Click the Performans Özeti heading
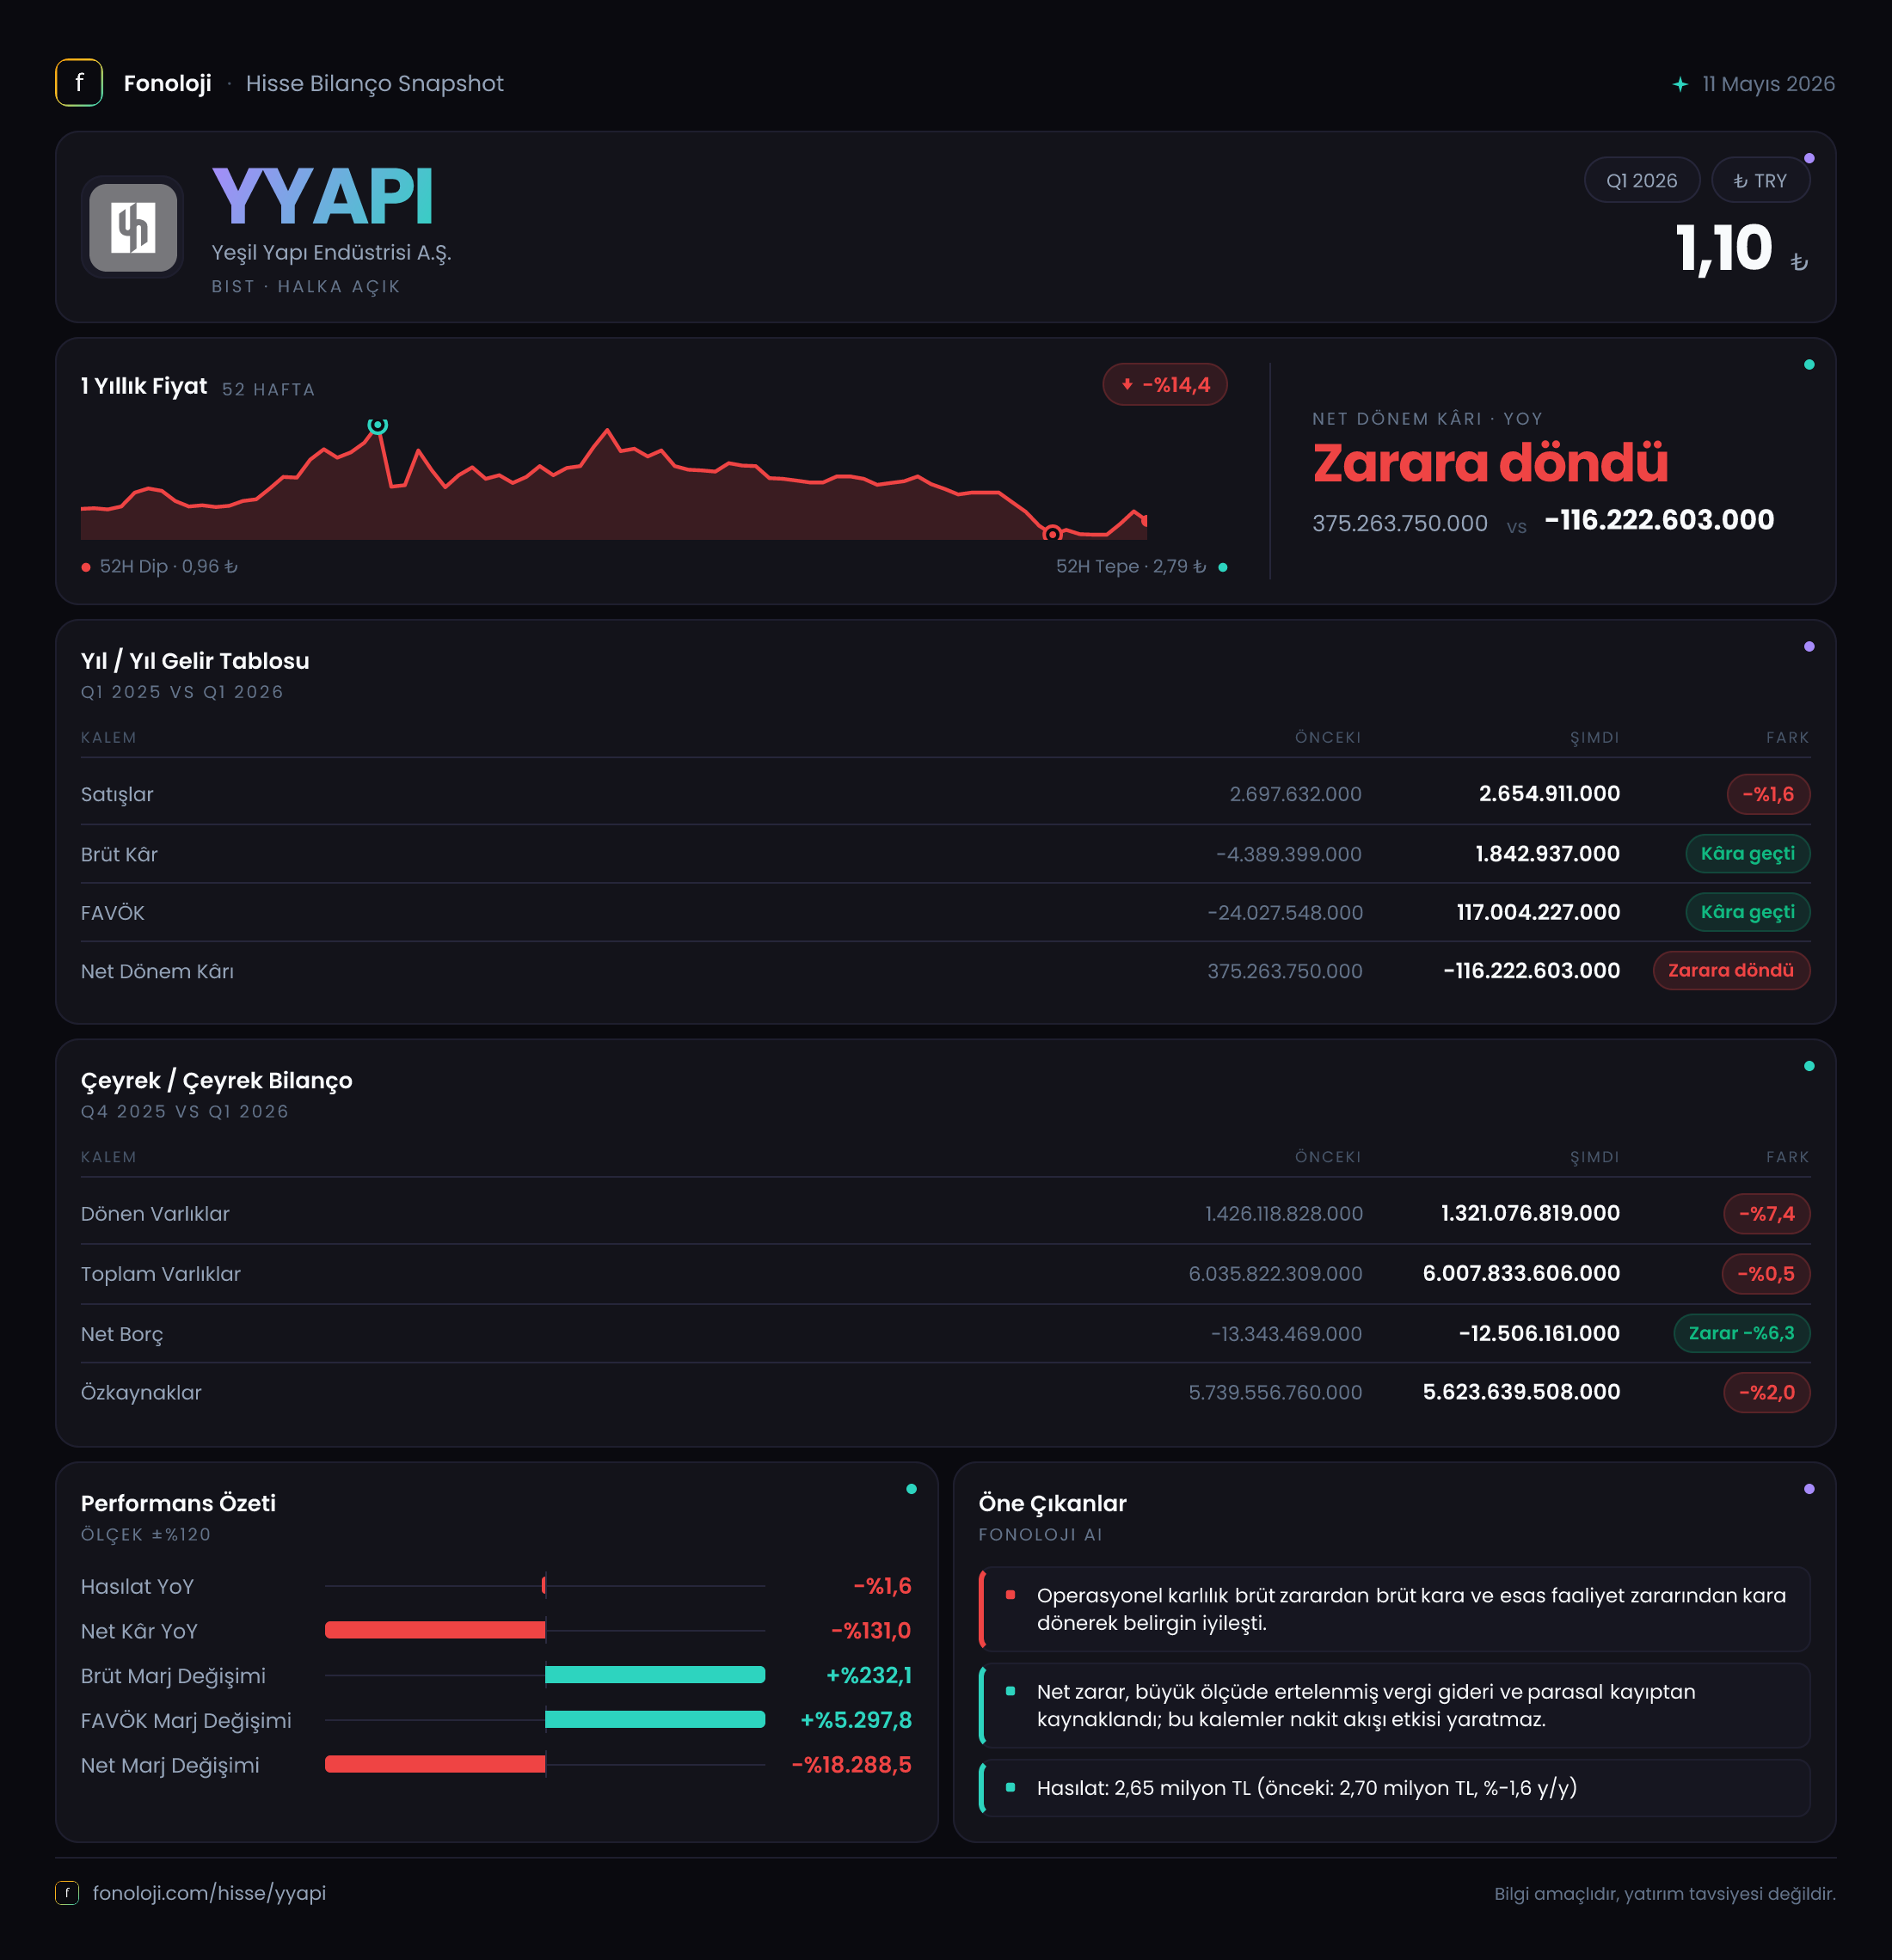The image size is (1892, 1960). pyautogui.click(x=178, y=1503)
